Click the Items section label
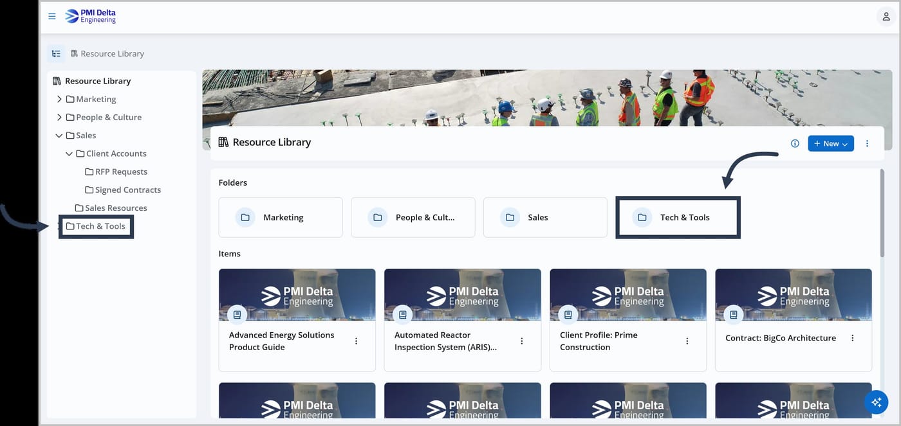The height and width of the screenshot is (426, 901). (229, 254)
